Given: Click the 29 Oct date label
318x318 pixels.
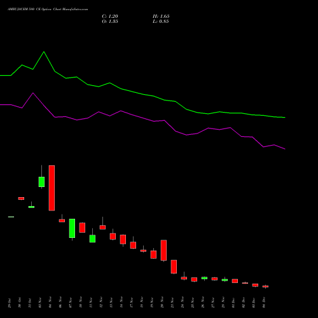Looking at the screenshot, I should pos(10,303).
